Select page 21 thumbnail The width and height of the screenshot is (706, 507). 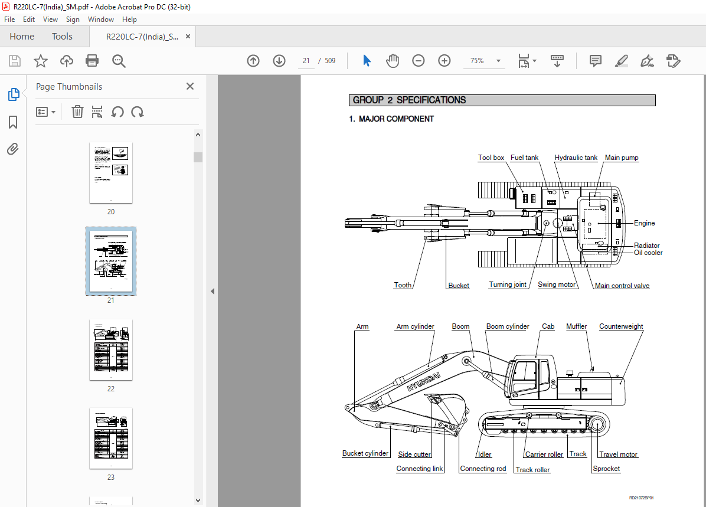111,261
